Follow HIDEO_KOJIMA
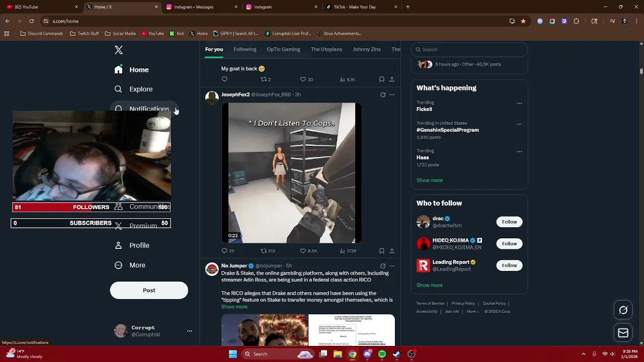The width and height of the screenshot is (644, 362). pos(509,243)
